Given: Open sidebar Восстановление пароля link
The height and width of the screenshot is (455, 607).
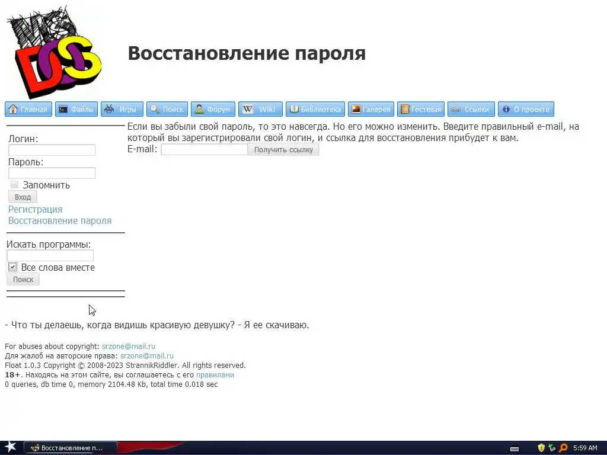Looking at the screenshot, I should pos(60,221).
